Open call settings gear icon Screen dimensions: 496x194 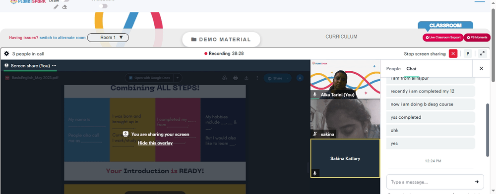tap(6, 53)
